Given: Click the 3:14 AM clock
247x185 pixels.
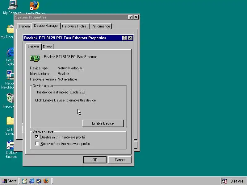Looking at the screenshot, I should point(237,181).
